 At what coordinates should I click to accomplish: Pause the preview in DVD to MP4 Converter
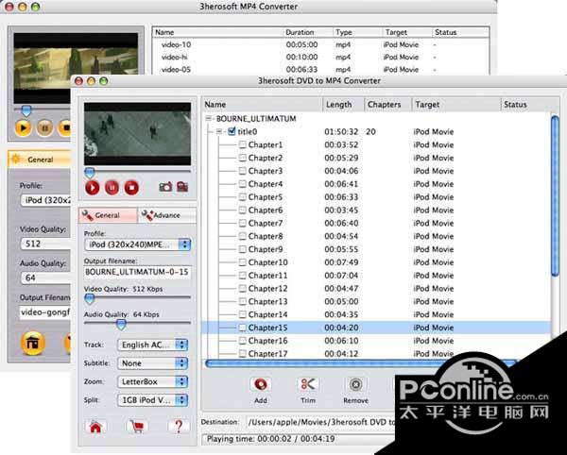click(112, 188)
